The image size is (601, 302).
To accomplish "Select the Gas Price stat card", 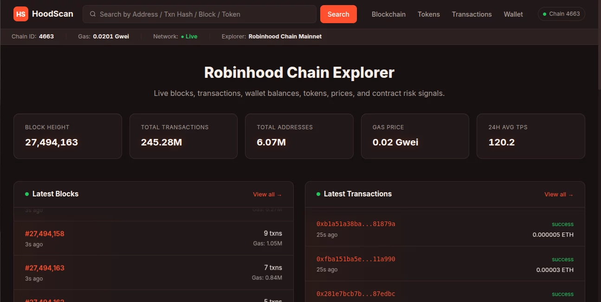I will pyautogui.click(x=415, y=136).
